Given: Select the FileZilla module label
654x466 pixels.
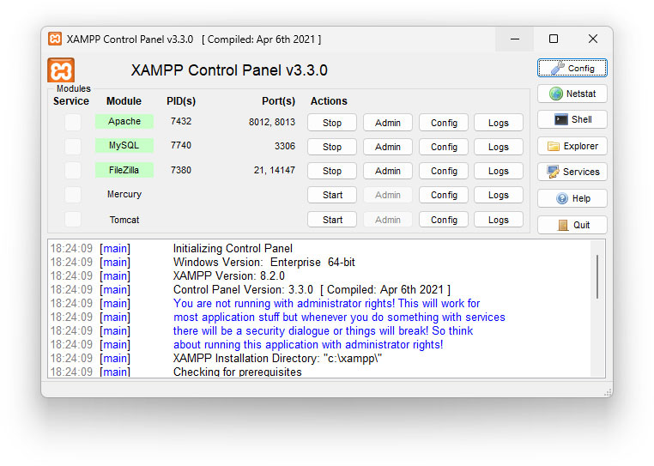Looking at the screenshot, I should (124, 170).
